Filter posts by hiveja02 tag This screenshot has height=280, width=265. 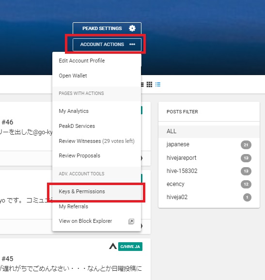[209, 197]
